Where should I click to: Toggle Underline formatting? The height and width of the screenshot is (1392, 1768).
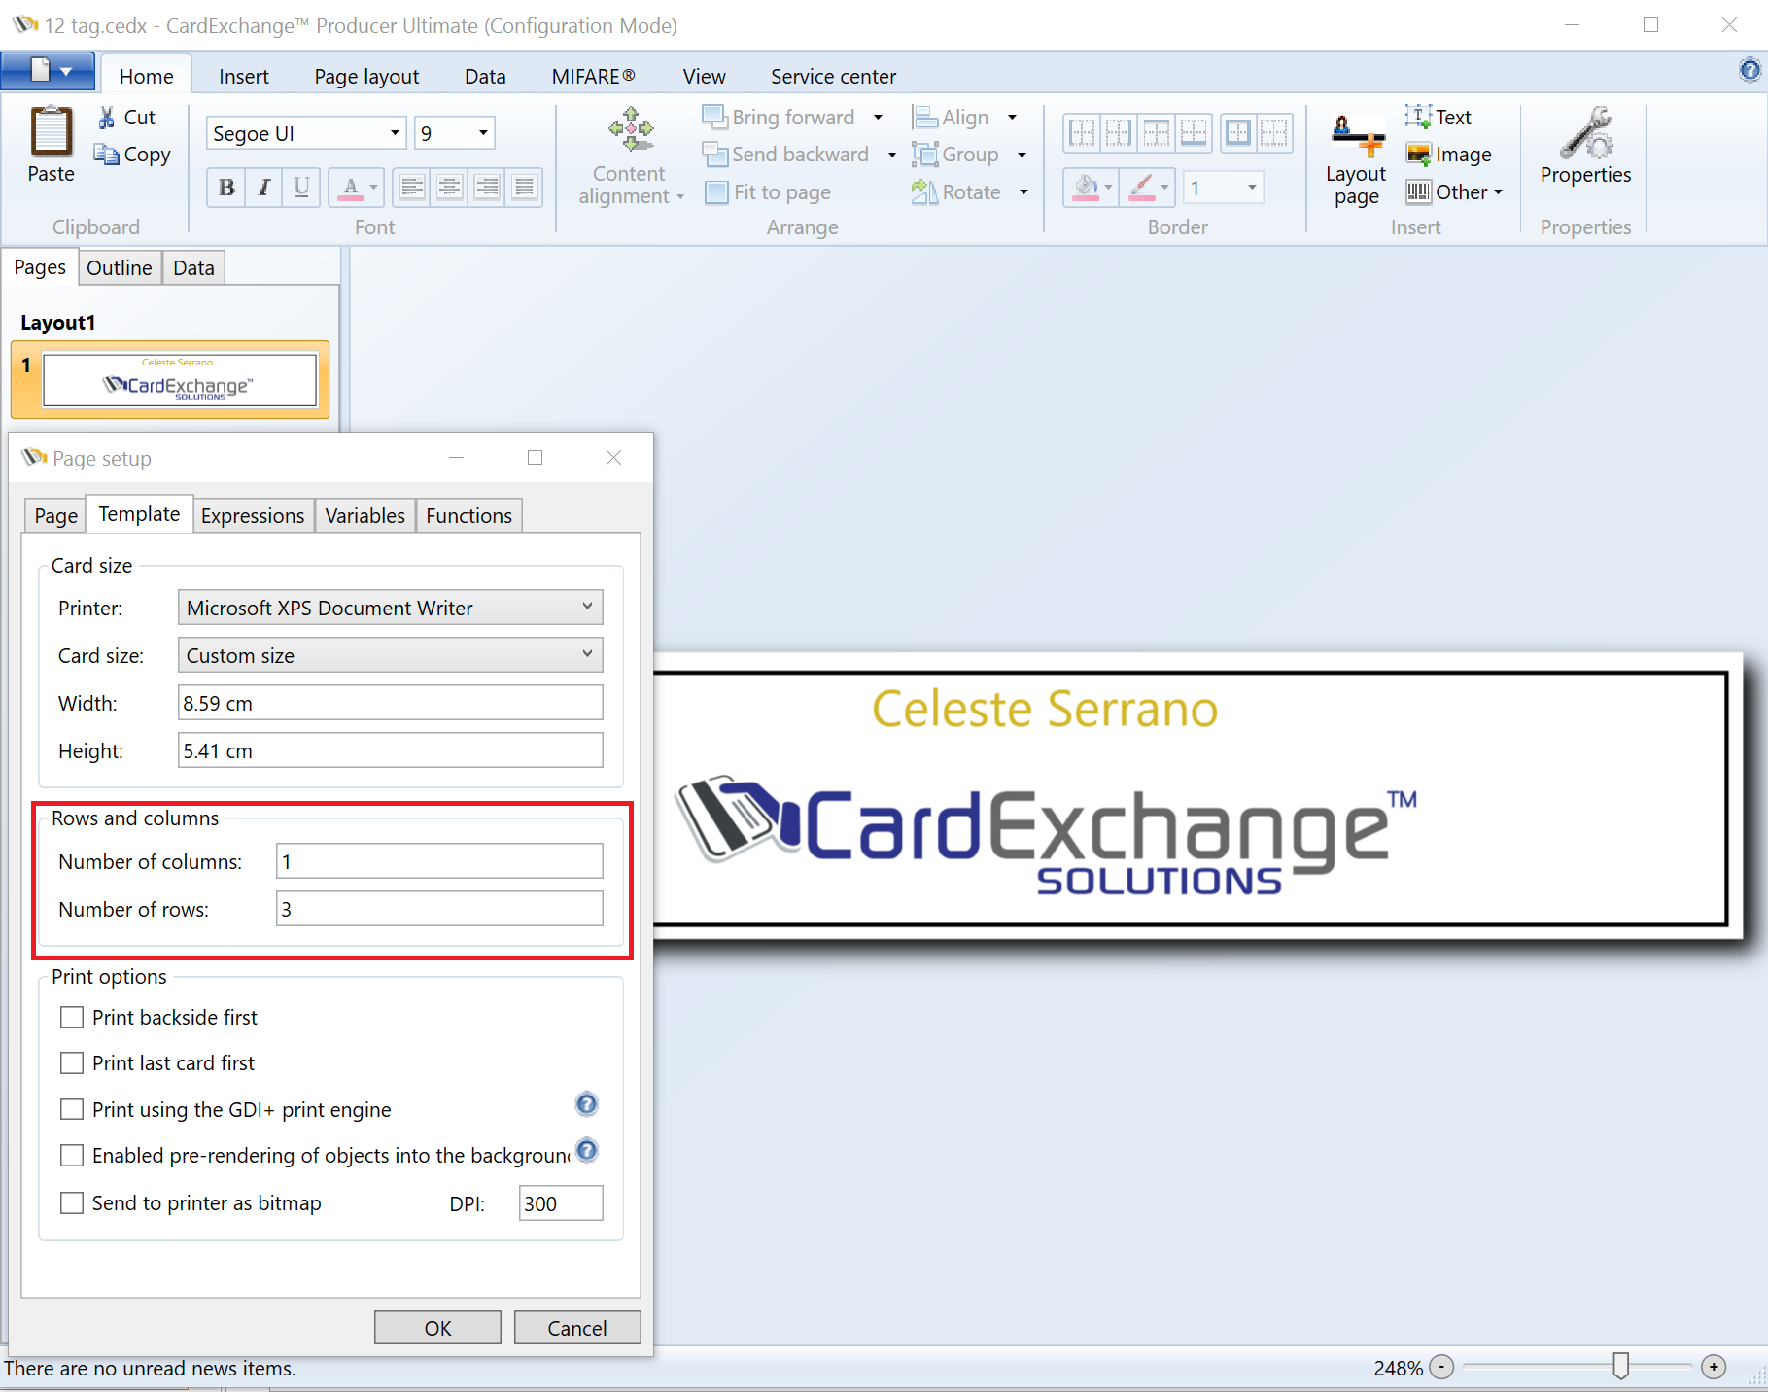301,188
